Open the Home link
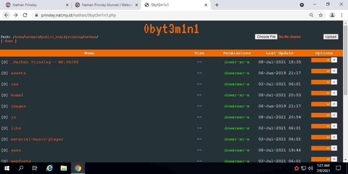Viewport: 348px width, 174px height. pyautogui.click(x=9, y=41)
